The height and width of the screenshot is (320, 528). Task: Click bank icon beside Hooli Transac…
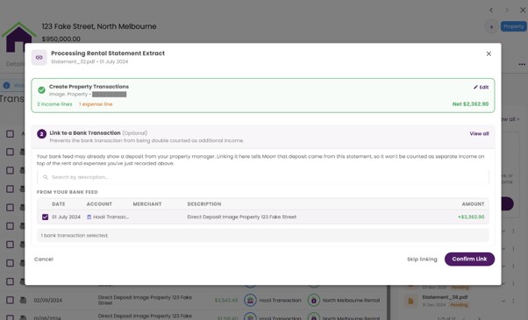click(x=89, y=217)
